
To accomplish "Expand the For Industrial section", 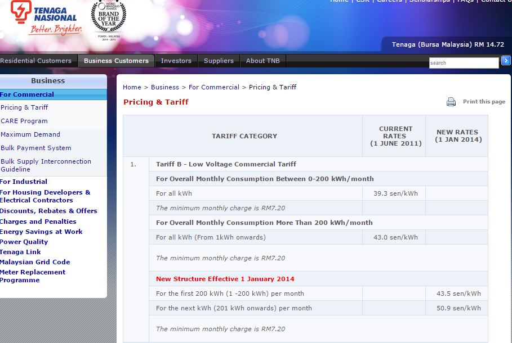I will pos(24,182).
